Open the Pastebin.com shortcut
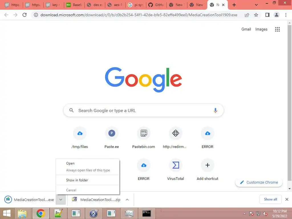Viewport: 292px width, 219px height. 144,138
